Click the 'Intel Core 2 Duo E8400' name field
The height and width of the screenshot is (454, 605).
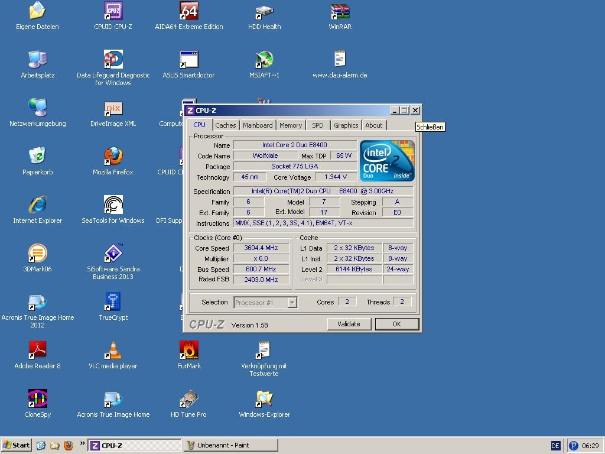(295, 145)
